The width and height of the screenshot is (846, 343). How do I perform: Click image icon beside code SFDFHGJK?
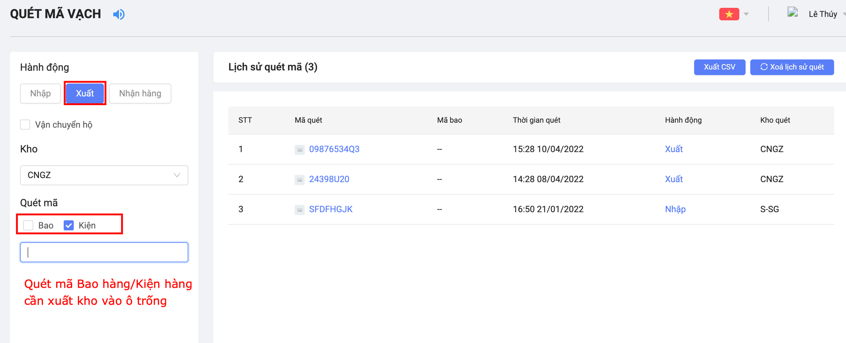tap(300, 210)
